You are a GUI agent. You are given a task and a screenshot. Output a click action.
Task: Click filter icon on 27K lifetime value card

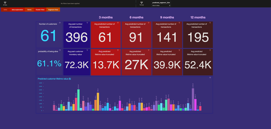click(x=149, y=50)
